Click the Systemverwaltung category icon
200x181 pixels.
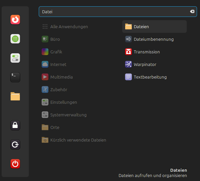click(x=45, y=115)
